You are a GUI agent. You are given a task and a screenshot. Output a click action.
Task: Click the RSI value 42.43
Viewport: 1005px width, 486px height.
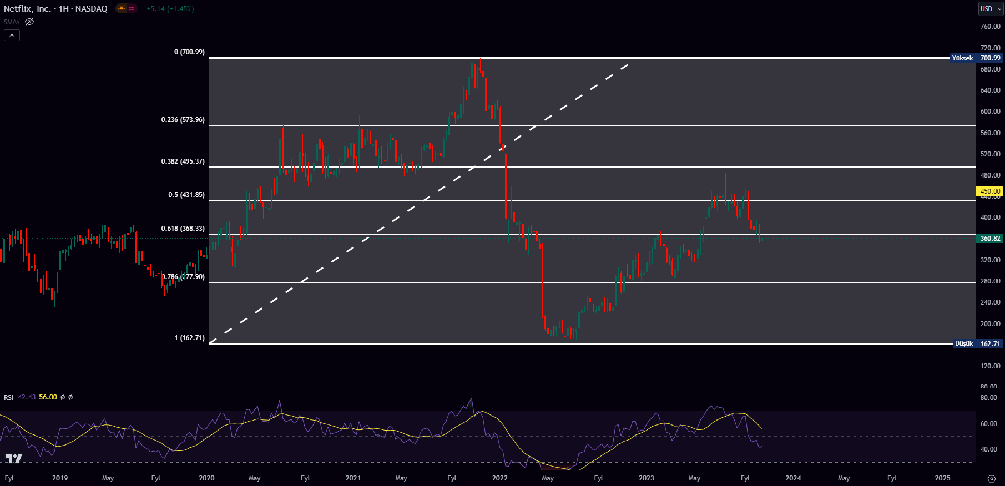pos(27,397)
